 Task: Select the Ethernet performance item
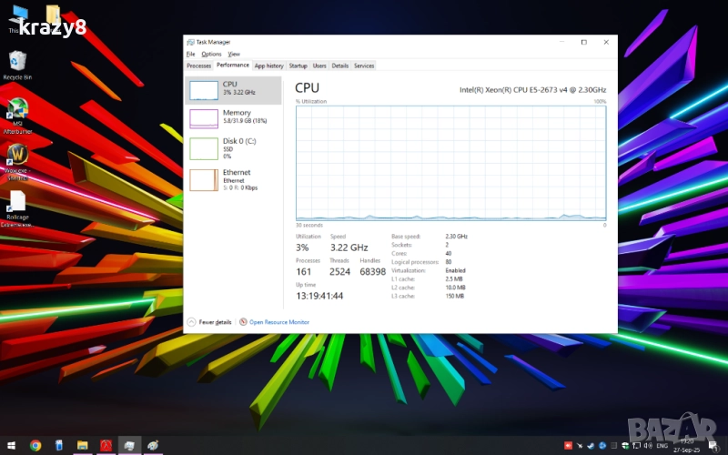(233, 179)
